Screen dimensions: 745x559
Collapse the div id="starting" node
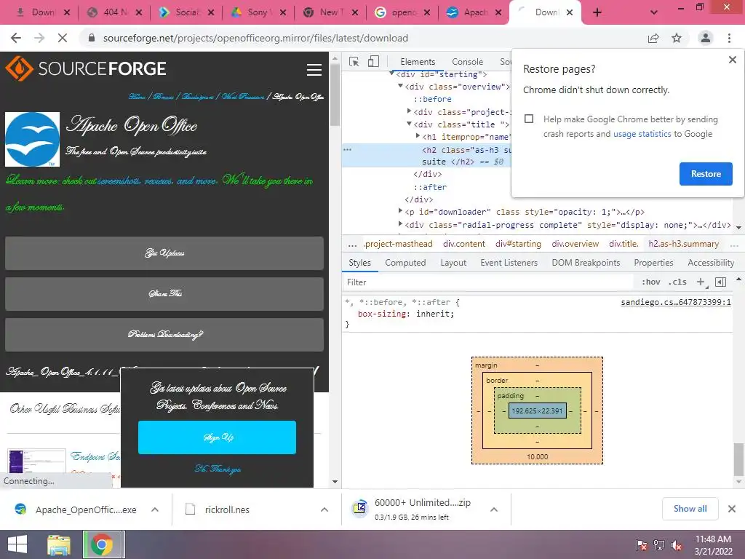click(x=391, y=74)
